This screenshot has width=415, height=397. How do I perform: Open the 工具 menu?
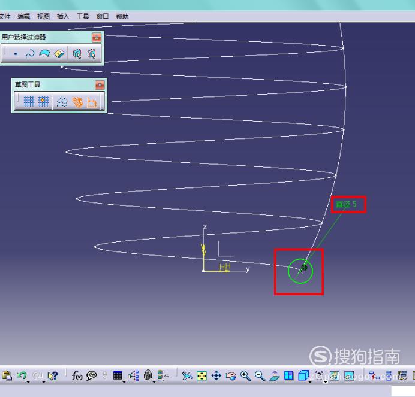pos(83,16)
